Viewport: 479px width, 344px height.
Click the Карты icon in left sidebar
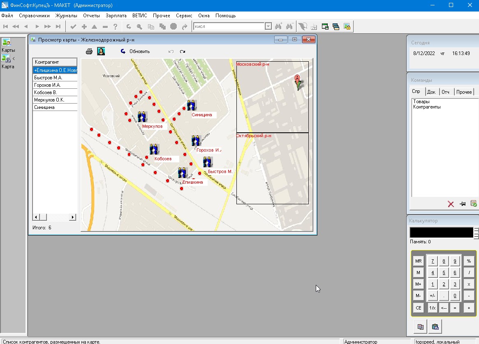pos(7,42)
